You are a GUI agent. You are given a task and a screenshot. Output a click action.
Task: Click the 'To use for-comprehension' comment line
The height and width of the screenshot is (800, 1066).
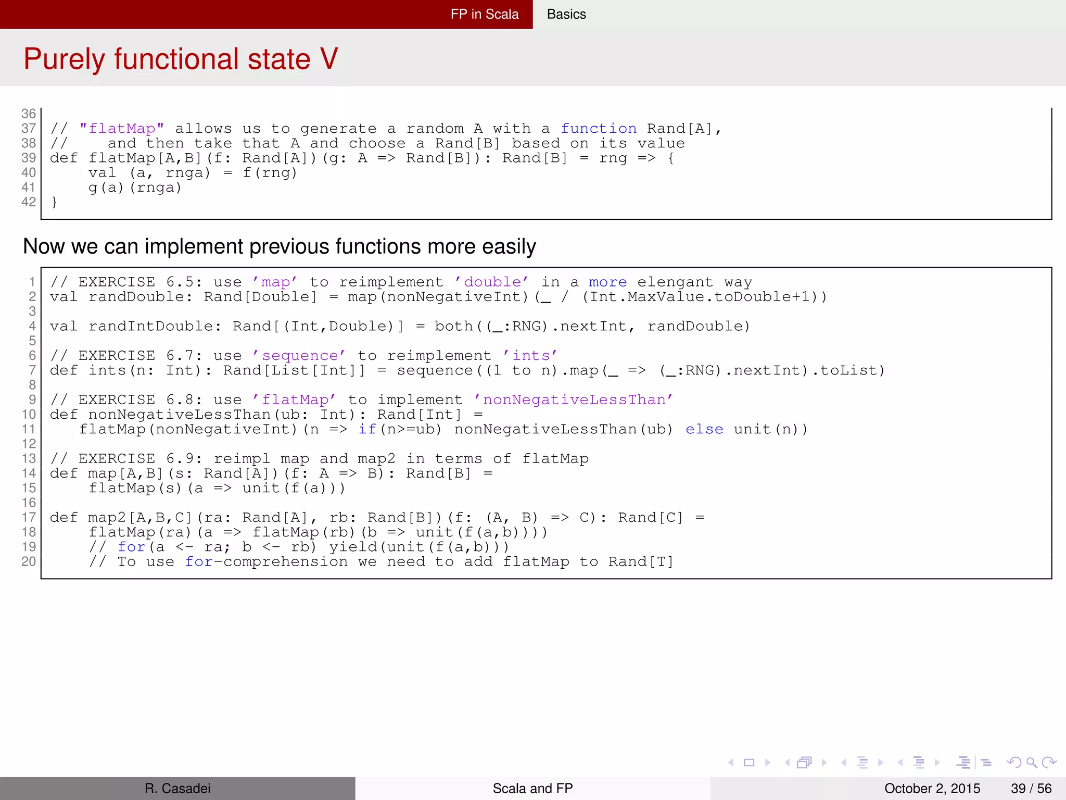click(x=382, y=562)
